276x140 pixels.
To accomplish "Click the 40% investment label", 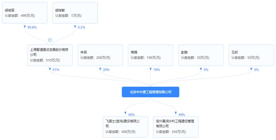I will (x=131, y=115).
